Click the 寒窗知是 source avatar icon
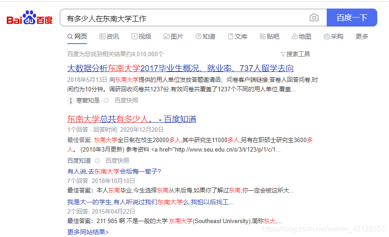This screenshot has width=389, height=237. tap(71, 101)
